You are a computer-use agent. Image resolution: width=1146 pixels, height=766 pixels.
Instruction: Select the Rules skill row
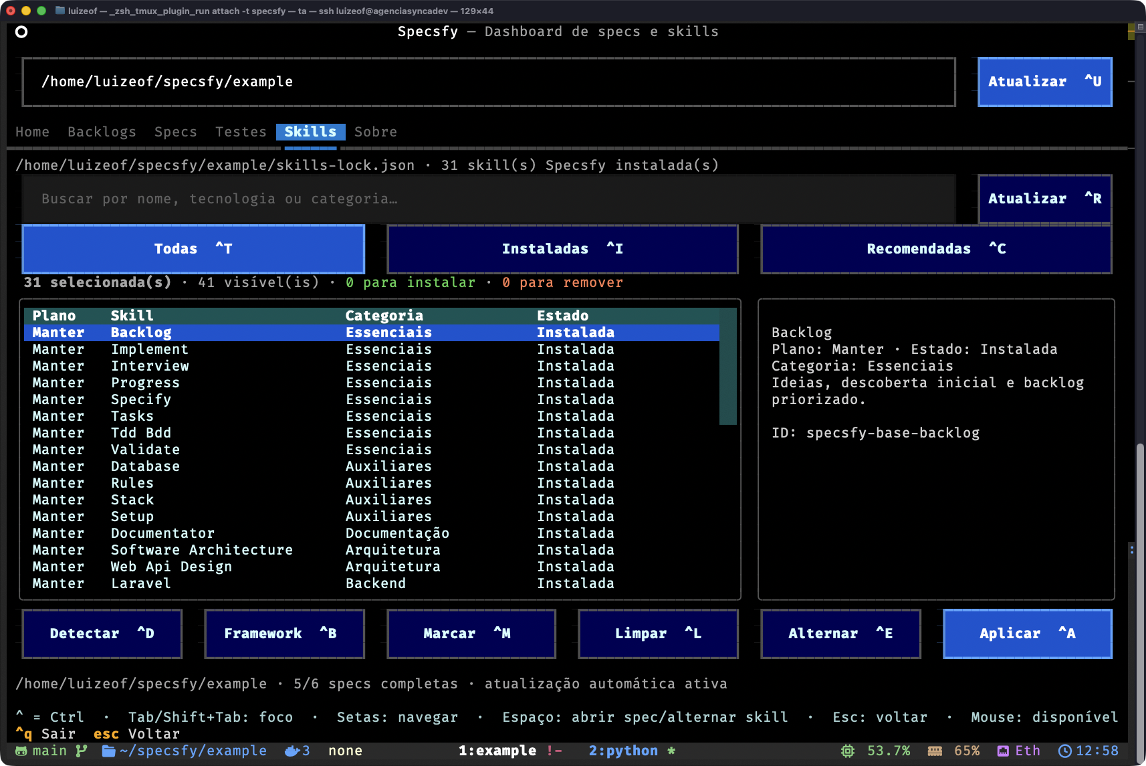(372, 483)
